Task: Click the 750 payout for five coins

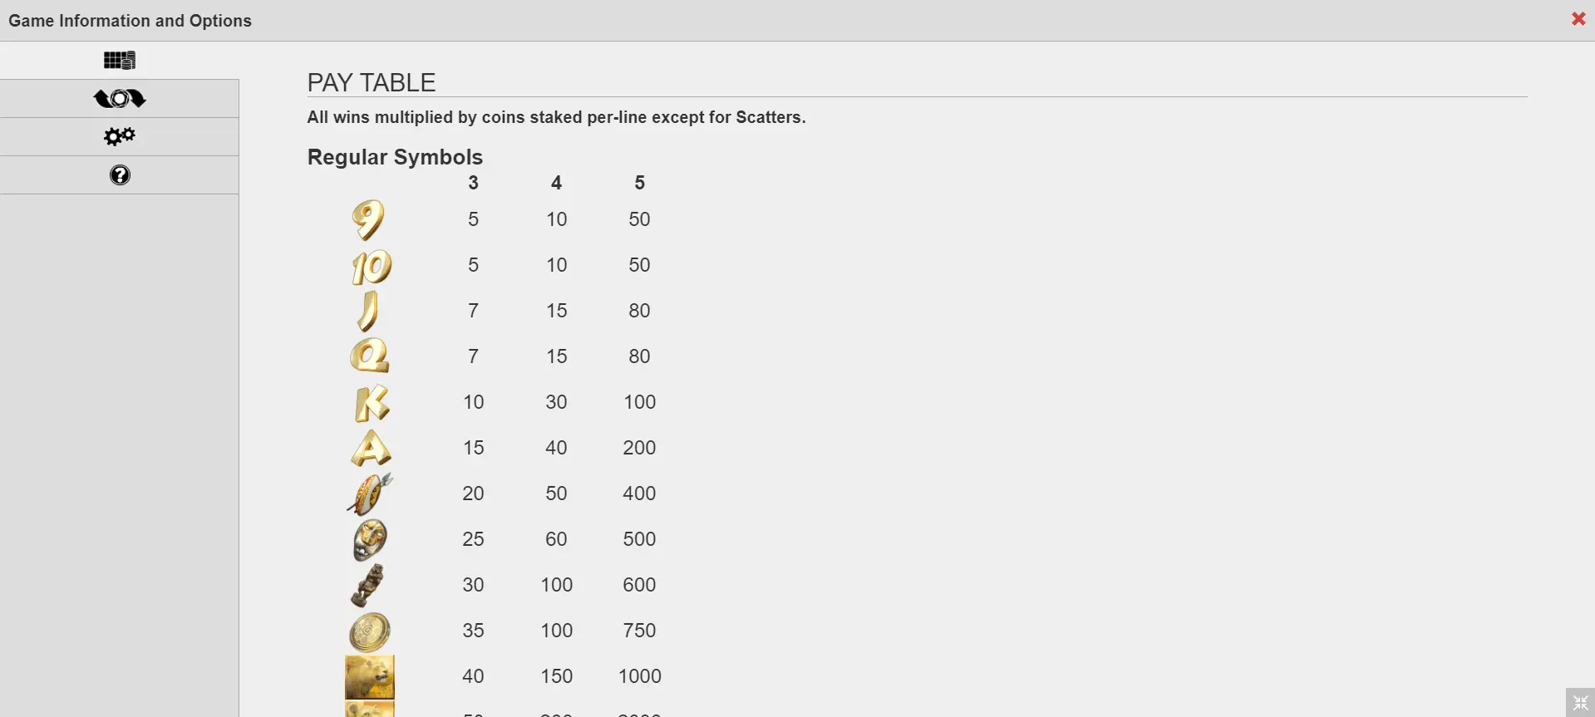Action: click(x=639, y=631)
